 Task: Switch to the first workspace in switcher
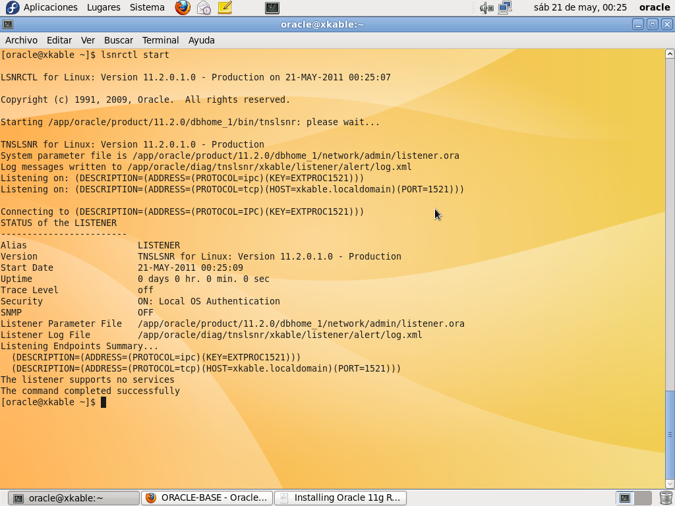625,498
